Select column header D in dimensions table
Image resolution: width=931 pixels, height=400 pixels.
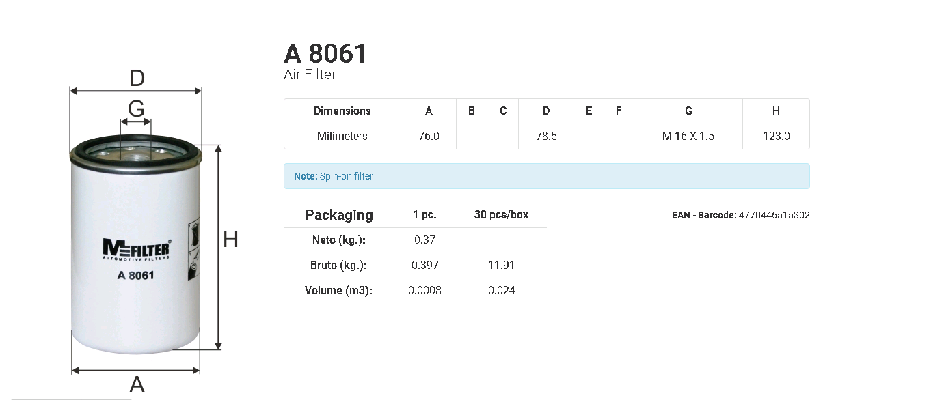[x=546, y=111]
